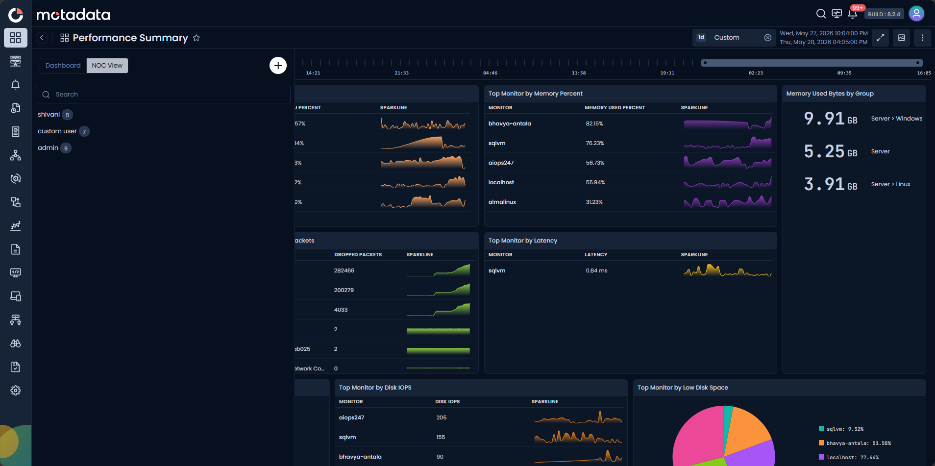Add a new dashboard with plus button

click(278, 65)
